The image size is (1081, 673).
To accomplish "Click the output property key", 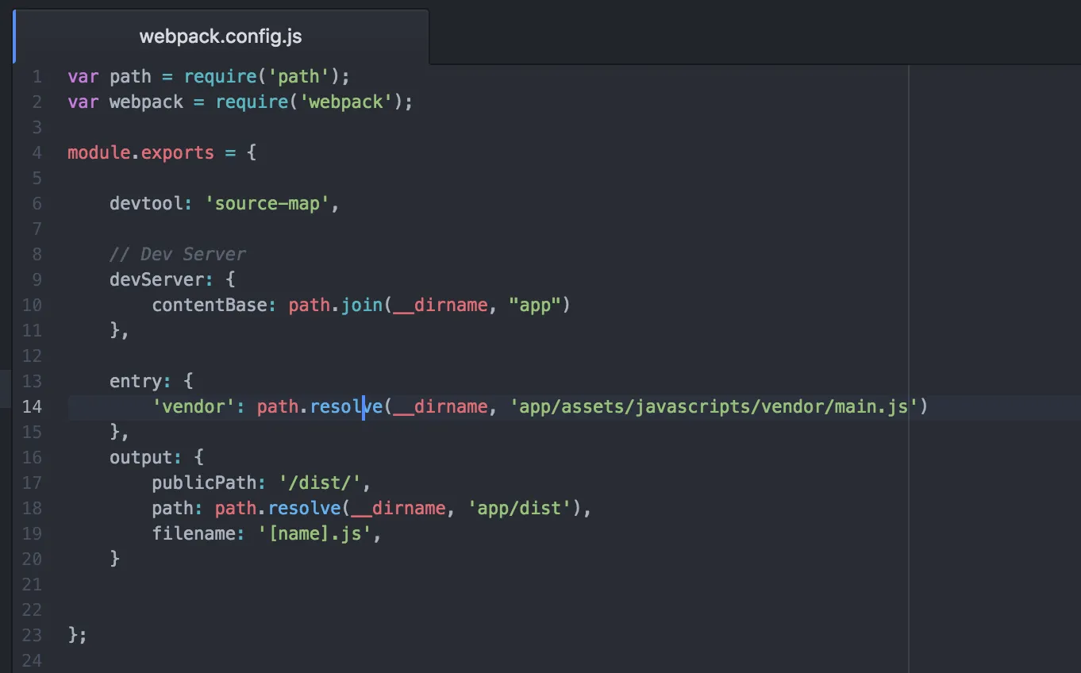I will (141, 457).
